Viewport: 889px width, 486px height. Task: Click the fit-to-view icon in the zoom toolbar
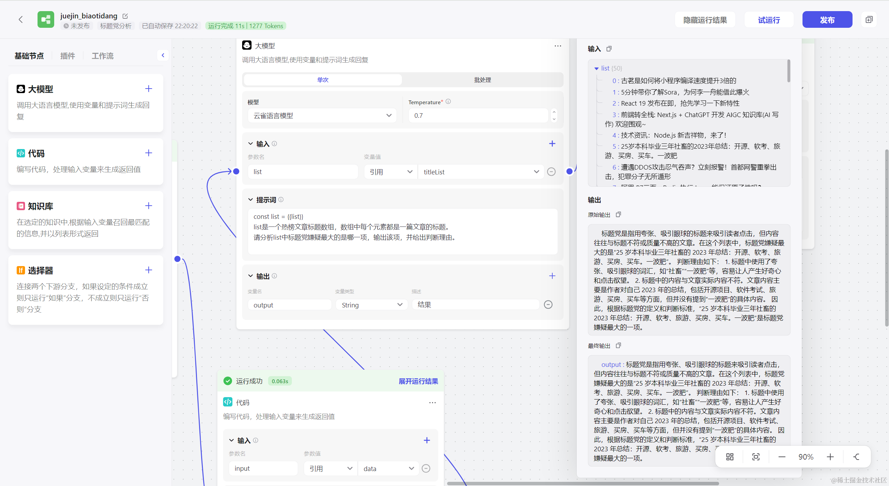[x=756, y=457]
